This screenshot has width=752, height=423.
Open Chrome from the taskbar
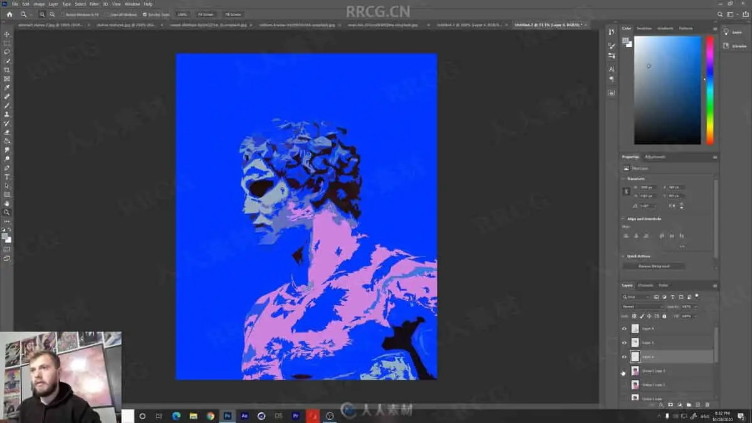[x=211, y=415]
